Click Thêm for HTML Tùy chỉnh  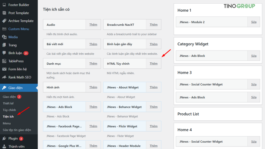(153, 63)
